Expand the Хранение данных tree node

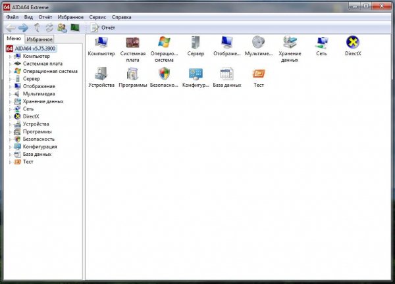tap(10, 102)
